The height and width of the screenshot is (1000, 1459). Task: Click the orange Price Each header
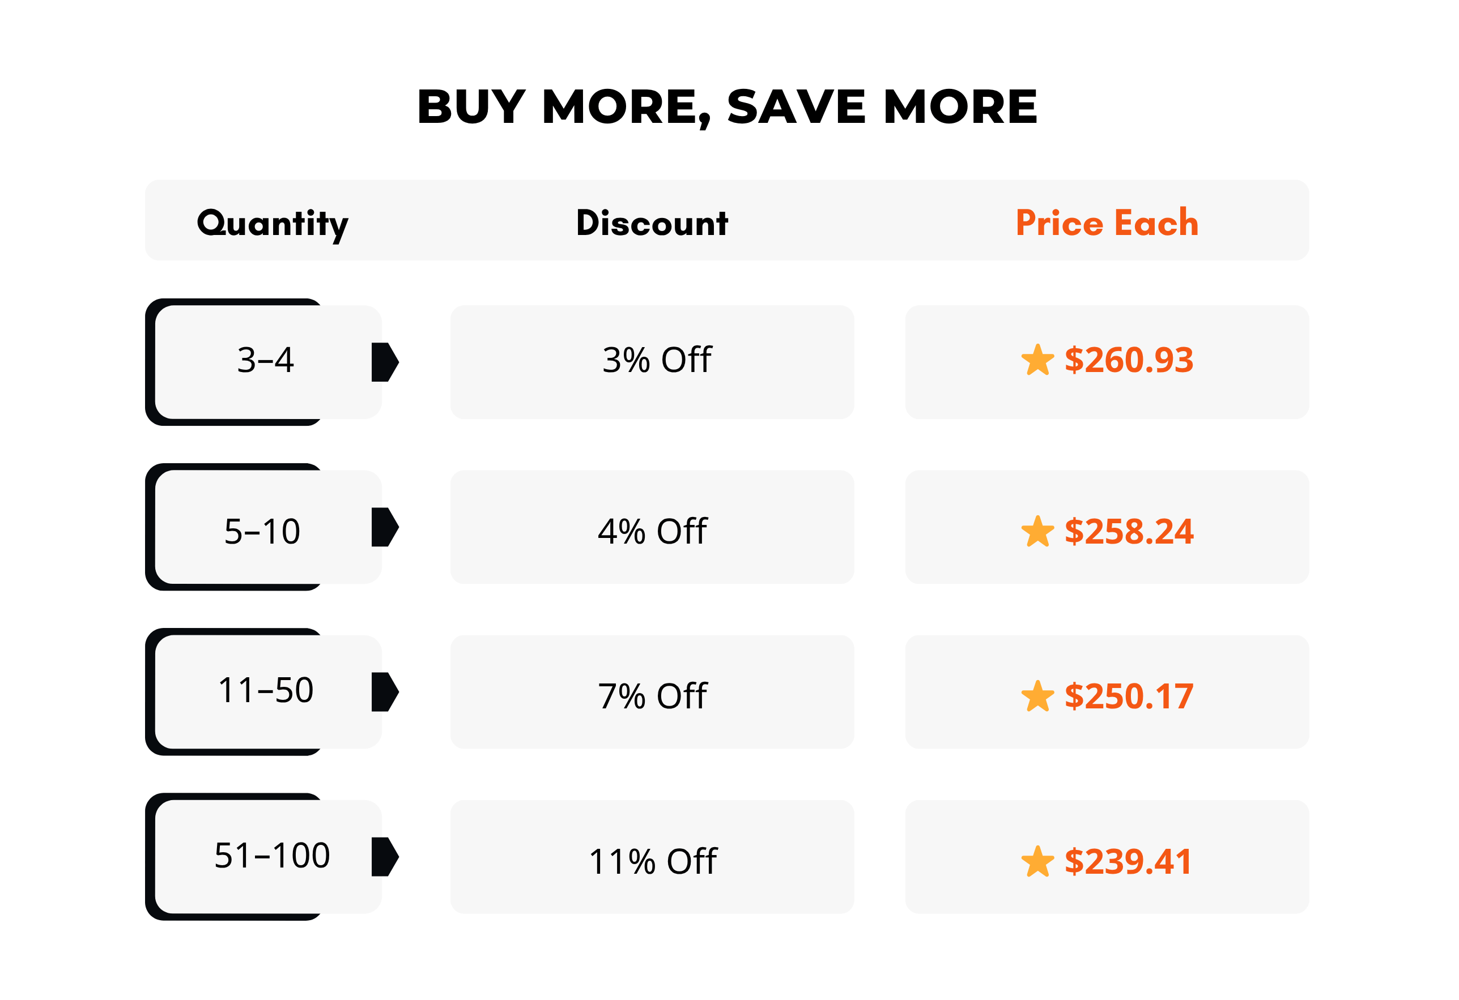(1107, 223)
